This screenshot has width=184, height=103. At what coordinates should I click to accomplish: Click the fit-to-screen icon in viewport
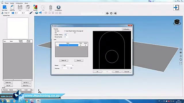(181, 63)
